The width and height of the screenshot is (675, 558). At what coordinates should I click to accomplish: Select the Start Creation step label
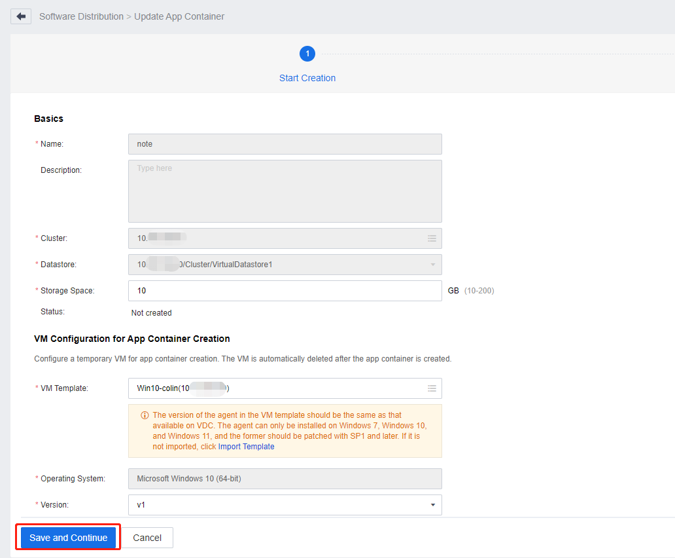[307, 78]
